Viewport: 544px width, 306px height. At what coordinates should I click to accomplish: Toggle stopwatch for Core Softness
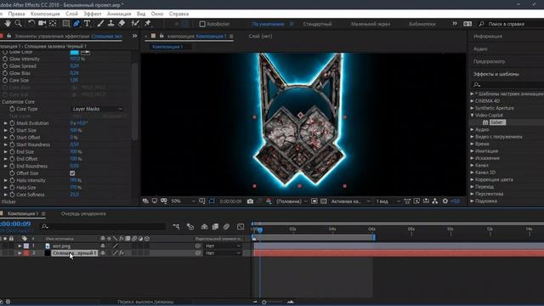click(12, 195)
